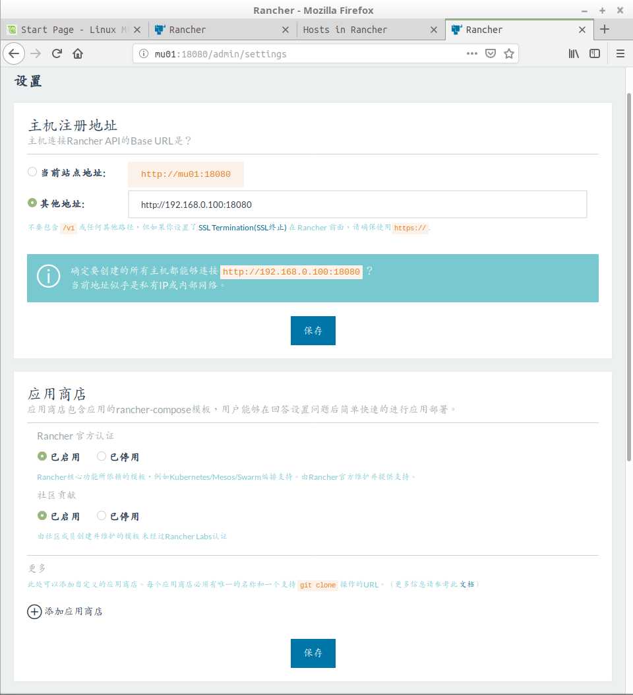Bookmark this page with the star icon
Image resolution: width=633 pixels, height=695 pixels.
click(509, 53)
